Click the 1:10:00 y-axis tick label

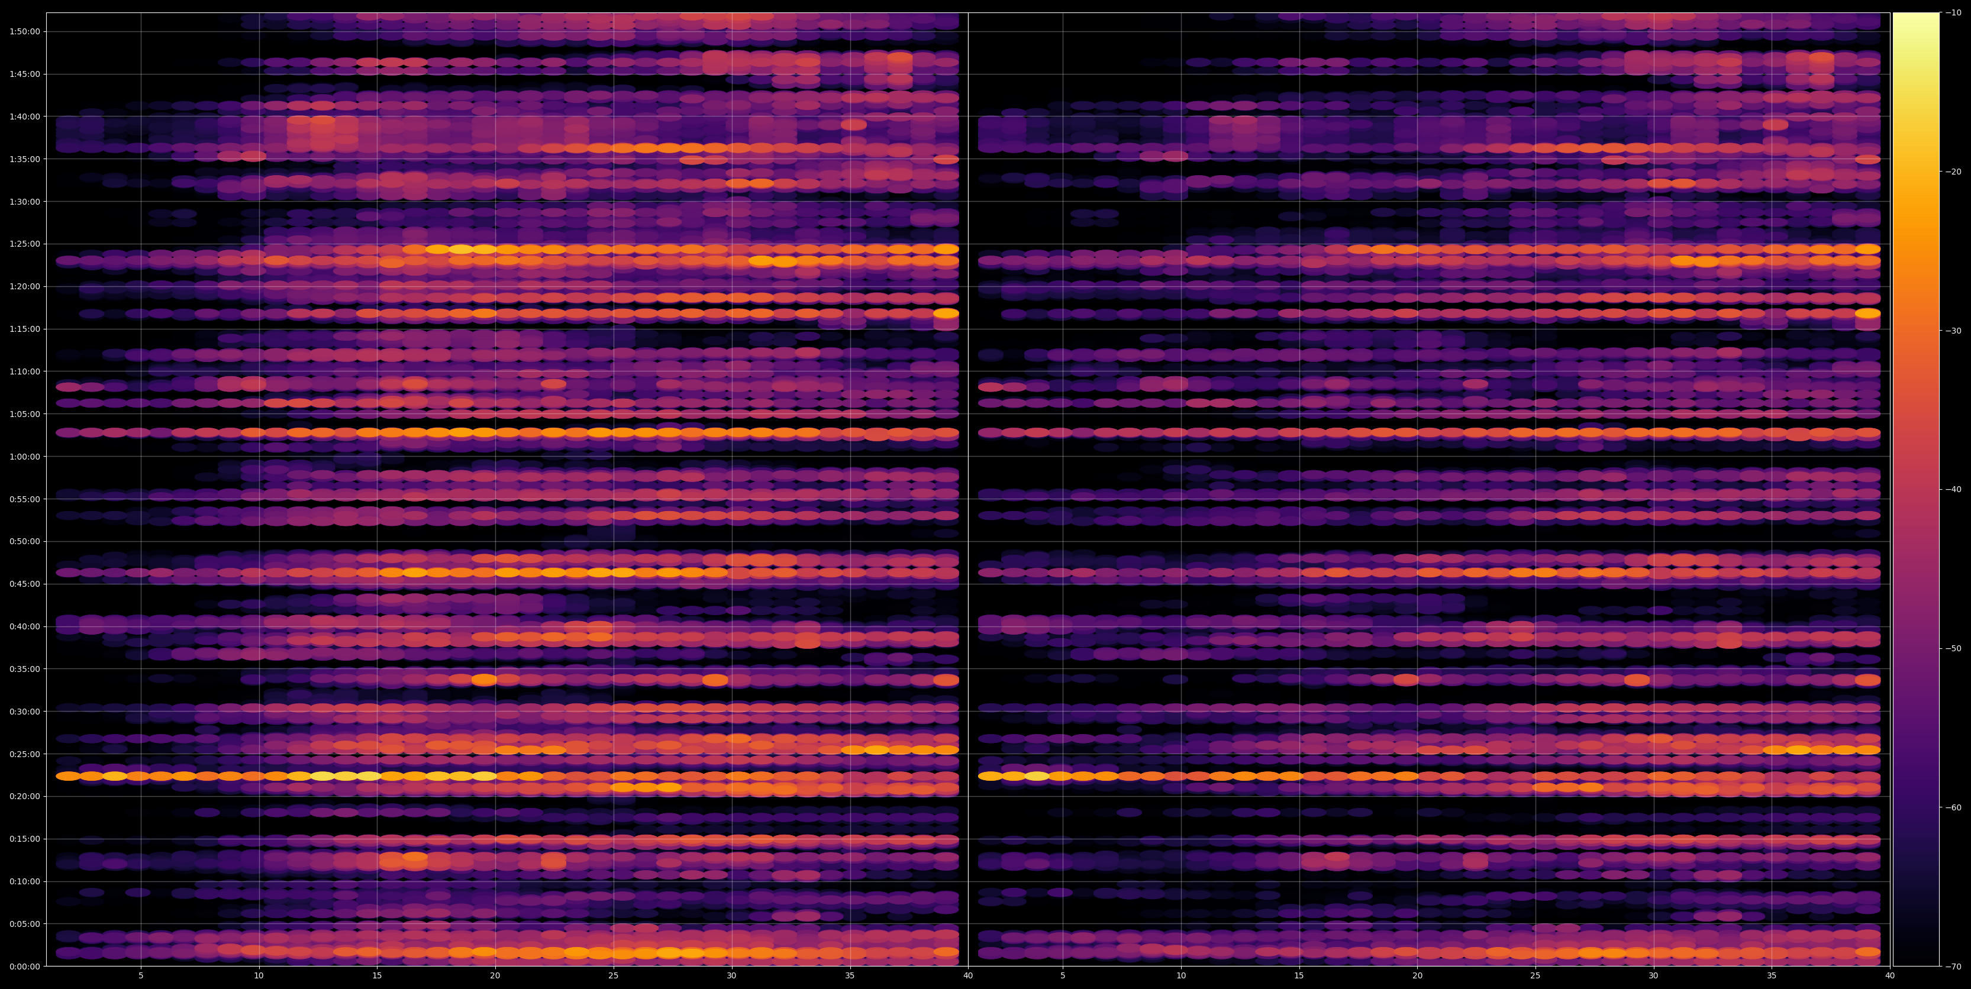pos(24,371)
